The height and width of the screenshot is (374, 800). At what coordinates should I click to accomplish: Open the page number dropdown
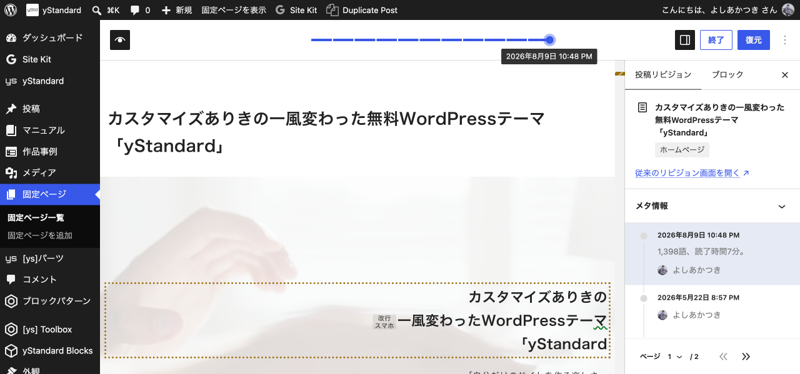(x=674, y=357)
